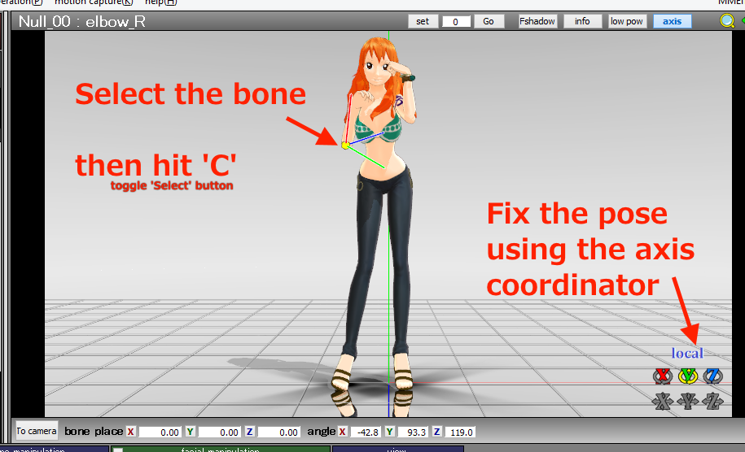
Task: Open the help(H) menu
Action: (160, 3)
